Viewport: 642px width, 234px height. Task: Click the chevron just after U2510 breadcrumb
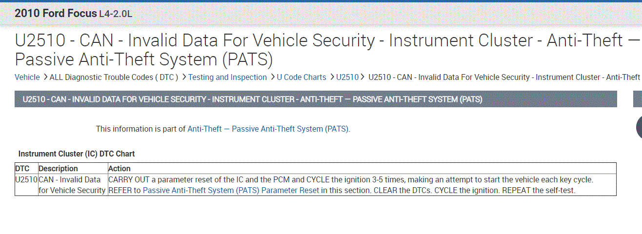tap(363, 77)
